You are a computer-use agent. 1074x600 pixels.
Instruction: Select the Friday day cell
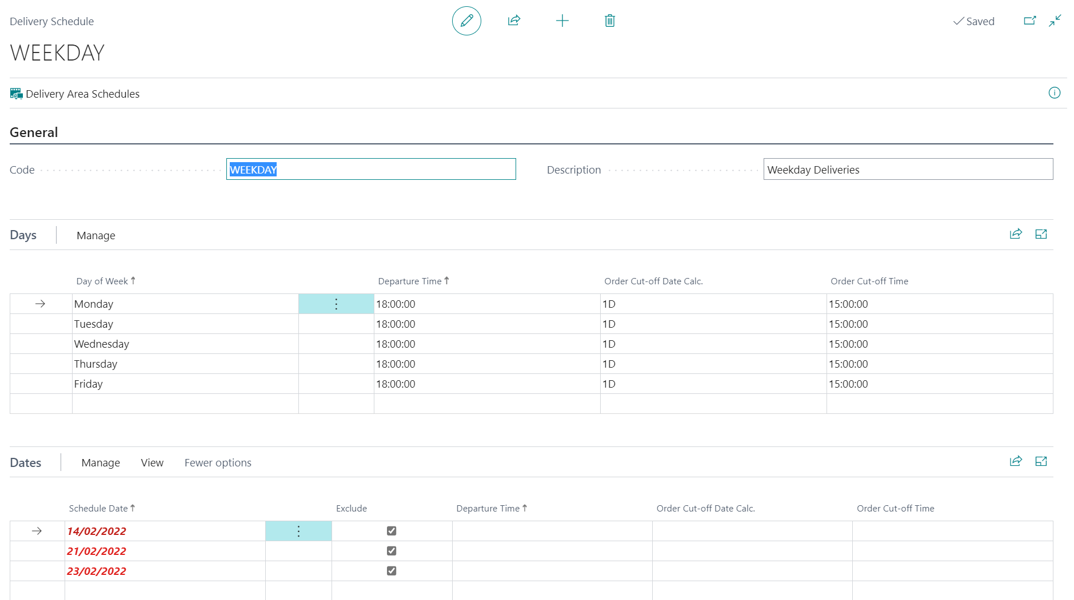point(185,384)
